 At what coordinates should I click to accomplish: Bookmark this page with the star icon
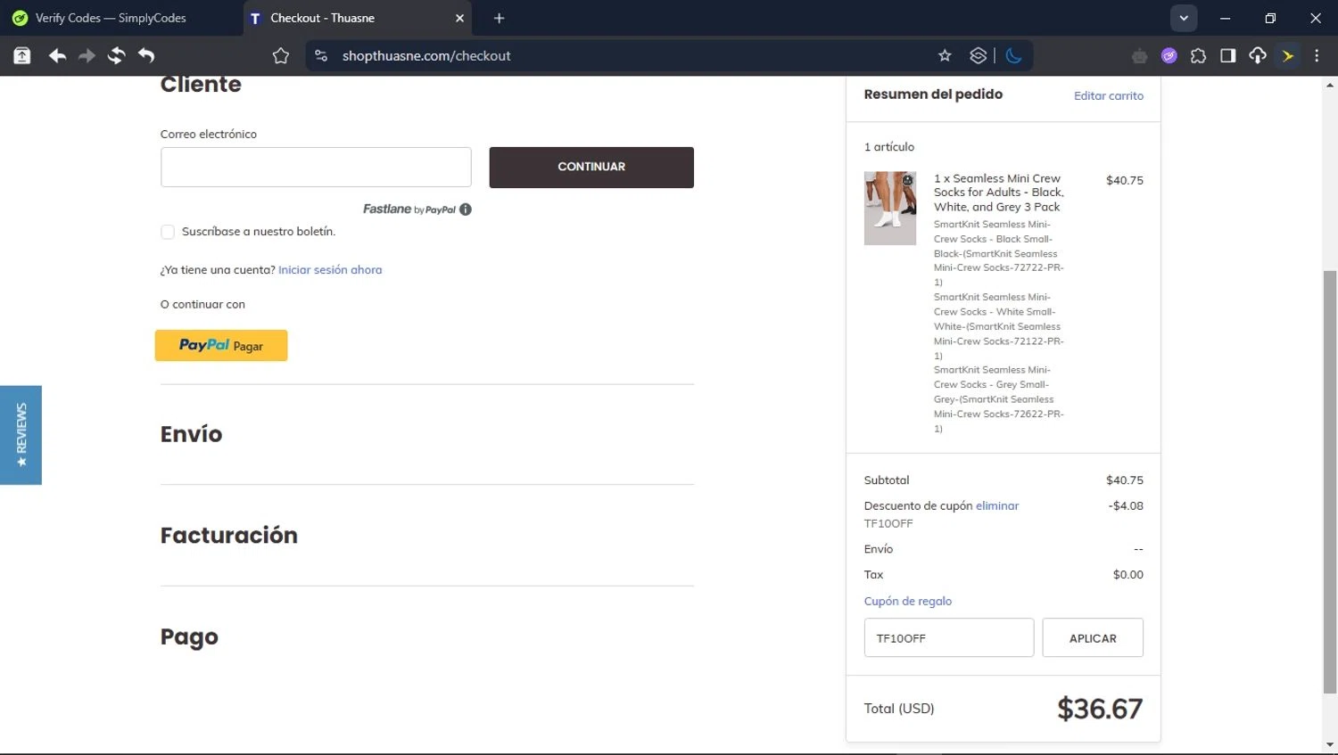(945, 55)
